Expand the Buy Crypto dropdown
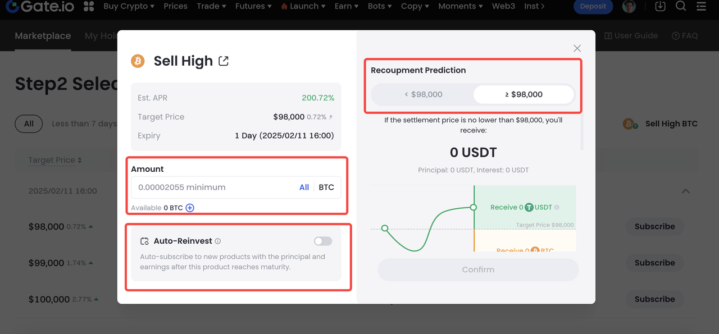 pyautogui.click(x=129, y=6)
